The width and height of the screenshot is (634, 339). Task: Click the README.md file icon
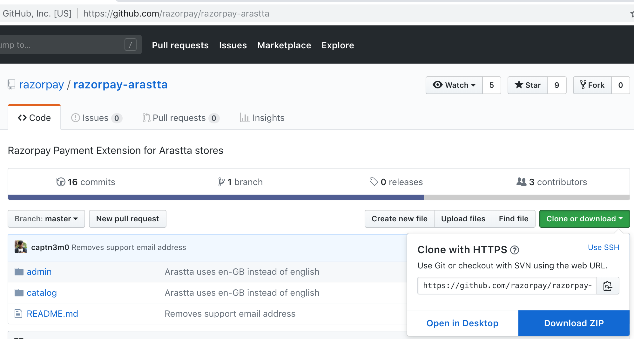click(18, 314)
